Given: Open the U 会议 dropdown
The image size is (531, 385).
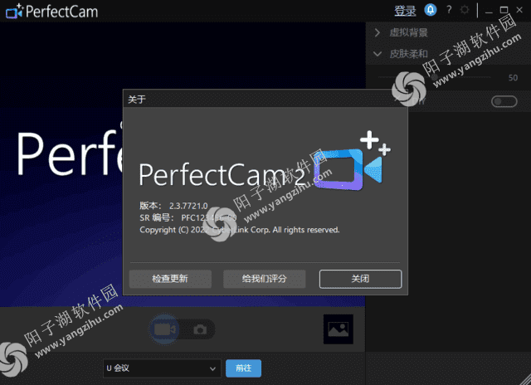Looking at the screenshot, I should click(x=162, y=368).
